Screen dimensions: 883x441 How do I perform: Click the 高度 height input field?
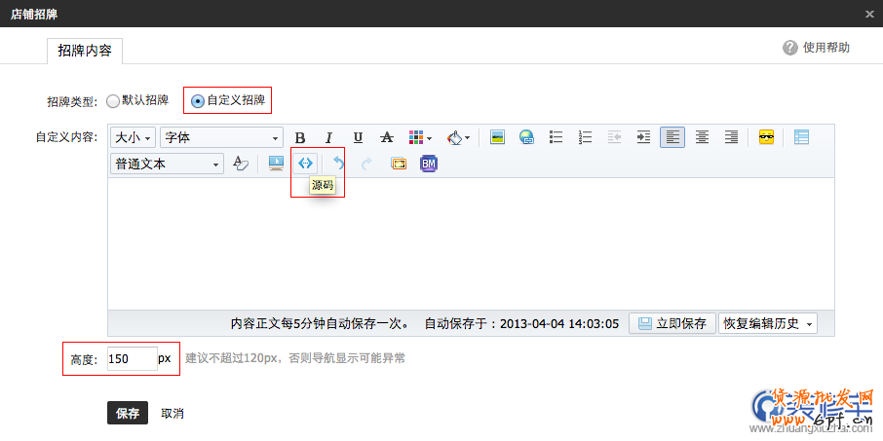tap(132, 358)
